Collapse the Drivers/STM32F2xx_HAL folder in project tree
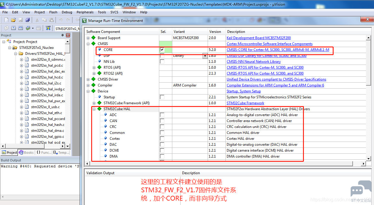The width and height of the screenshot is (374, 205). tap(15, 54)
